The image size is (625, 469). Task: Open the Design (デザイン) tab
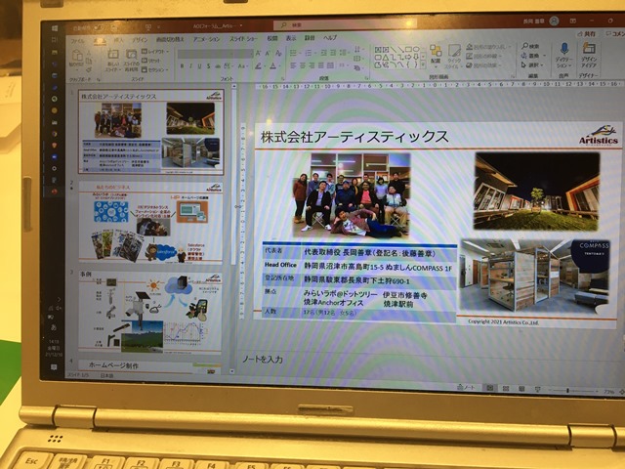pos(140,40)
